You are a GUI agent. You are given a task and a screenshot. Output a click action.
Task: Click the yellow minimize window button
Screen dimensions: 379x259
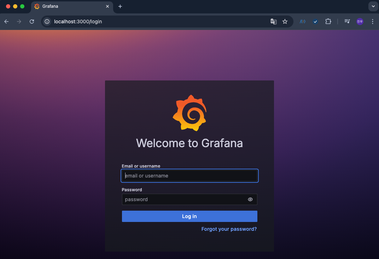(15, 6)
